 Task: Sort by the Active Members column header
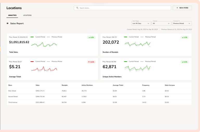[87, 85]
